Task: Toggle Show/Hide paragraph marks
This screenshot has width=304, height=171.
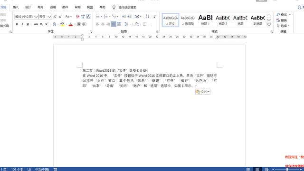Action: coord(155,17)
